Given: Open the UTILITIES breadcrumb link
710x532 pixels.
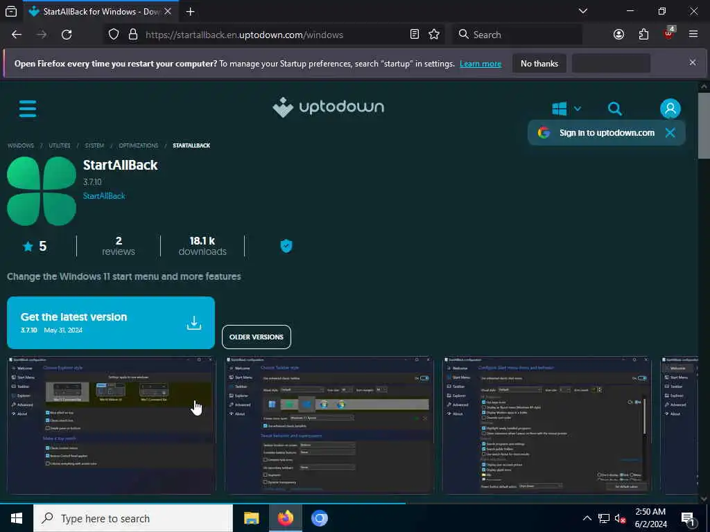Looking at the screenshot, I should [x=60, y=145].
